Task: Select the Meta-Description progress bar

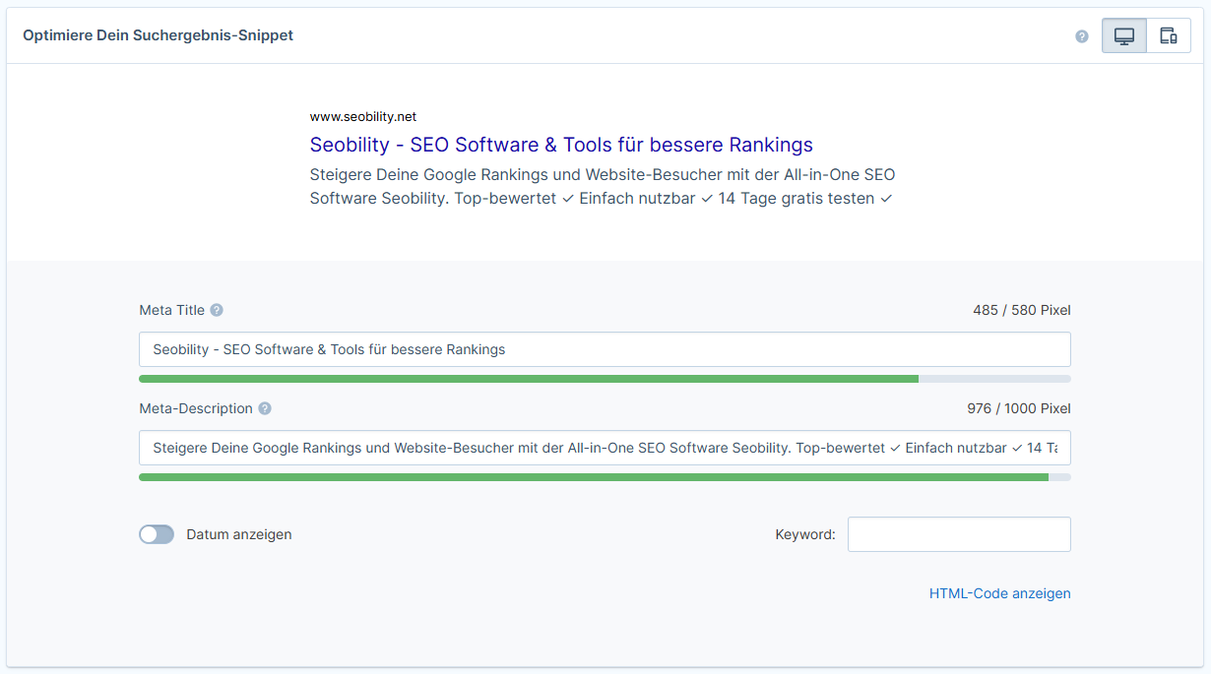Action: point(605,477)
